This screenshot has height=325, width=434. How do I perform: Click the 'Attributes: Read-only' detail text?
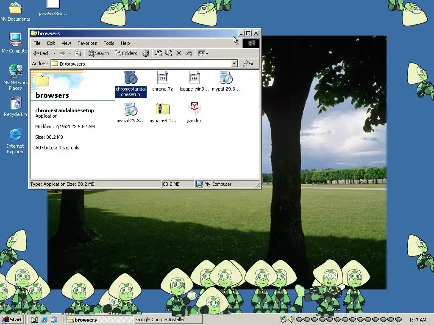(57, 148)
